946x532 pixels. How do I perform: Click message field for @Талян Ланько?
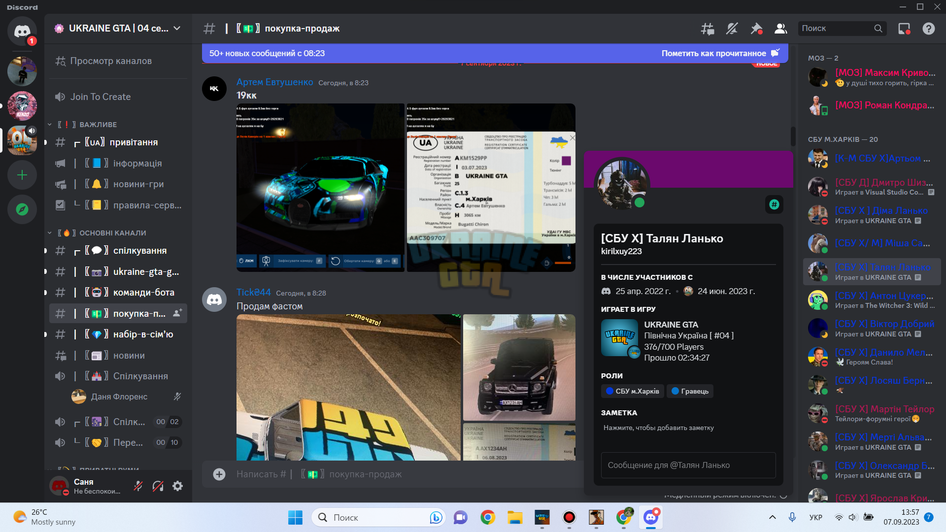[x=688, y=465]
